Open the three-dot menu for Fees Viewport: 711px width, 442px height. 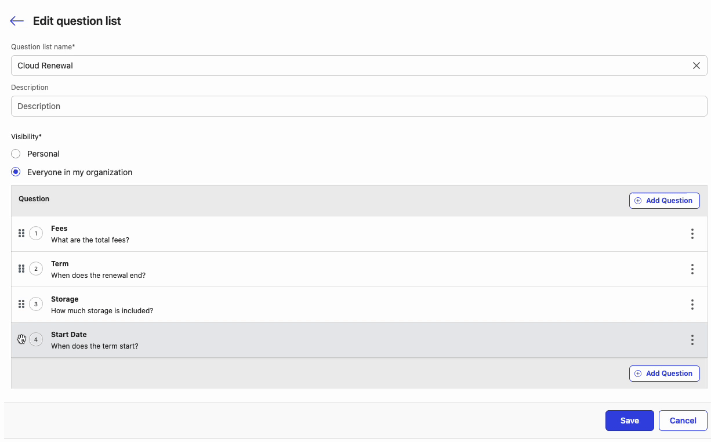[692, 234]
